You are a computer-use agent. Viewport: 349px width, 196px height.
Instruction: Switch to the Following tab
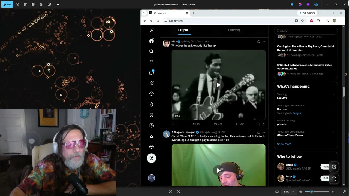(234, 30)
